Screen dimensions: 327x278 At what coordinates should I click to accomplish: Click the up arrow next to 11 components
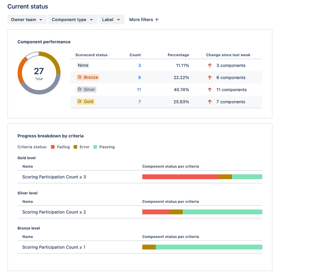210,90
